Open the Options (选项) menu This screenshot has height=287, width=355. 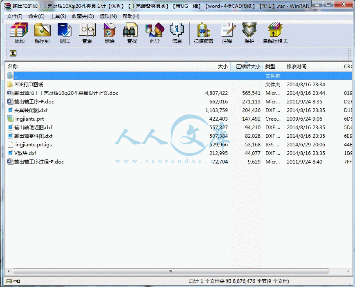(x=108, y=16)
